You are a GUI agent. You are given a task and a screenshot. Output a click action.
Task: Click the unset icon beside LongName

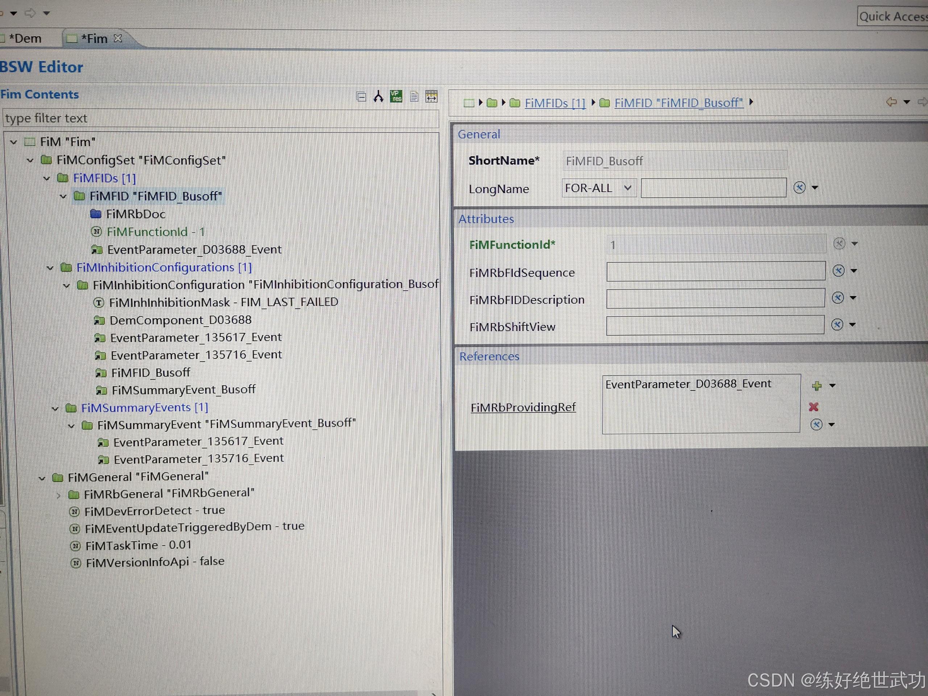pyautogui.click(x=799, y=187)
